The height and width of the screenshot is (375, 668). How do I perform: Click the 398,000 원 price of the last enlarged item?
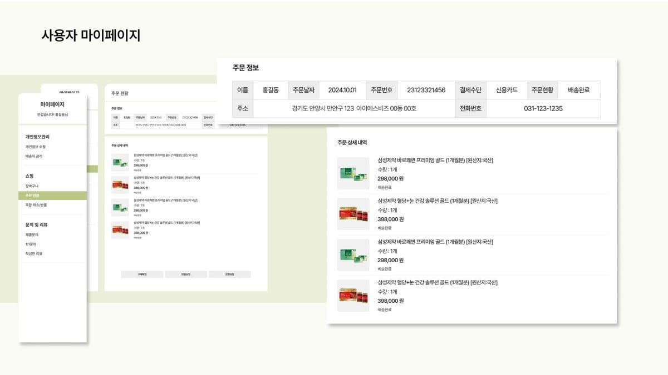[x=390, y=301]
